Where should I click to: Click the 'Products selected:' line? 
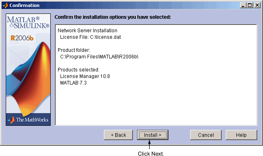coord(79,70)
